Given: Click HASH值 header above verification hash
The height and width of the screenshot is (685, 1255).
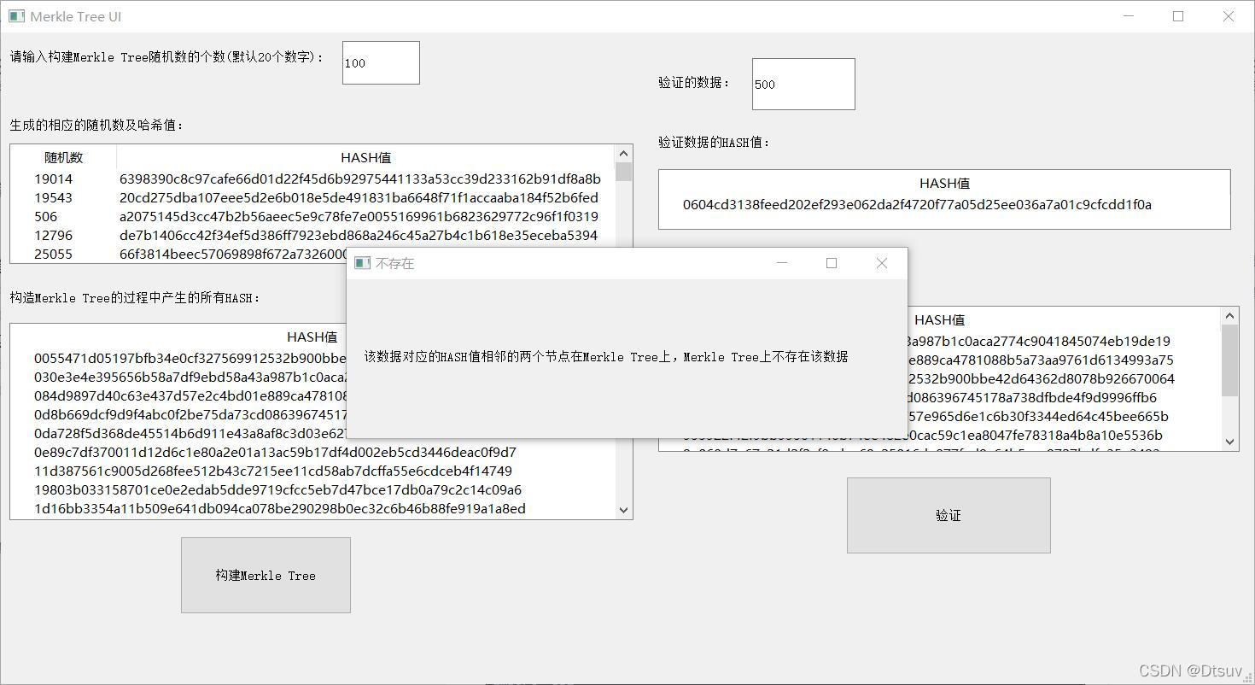Looking at the screenshot, I should (944, 183).
